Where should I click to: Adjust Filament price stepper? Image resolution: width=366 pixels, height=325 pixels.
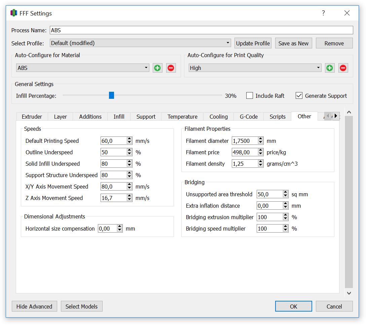[x=261, y=152]
